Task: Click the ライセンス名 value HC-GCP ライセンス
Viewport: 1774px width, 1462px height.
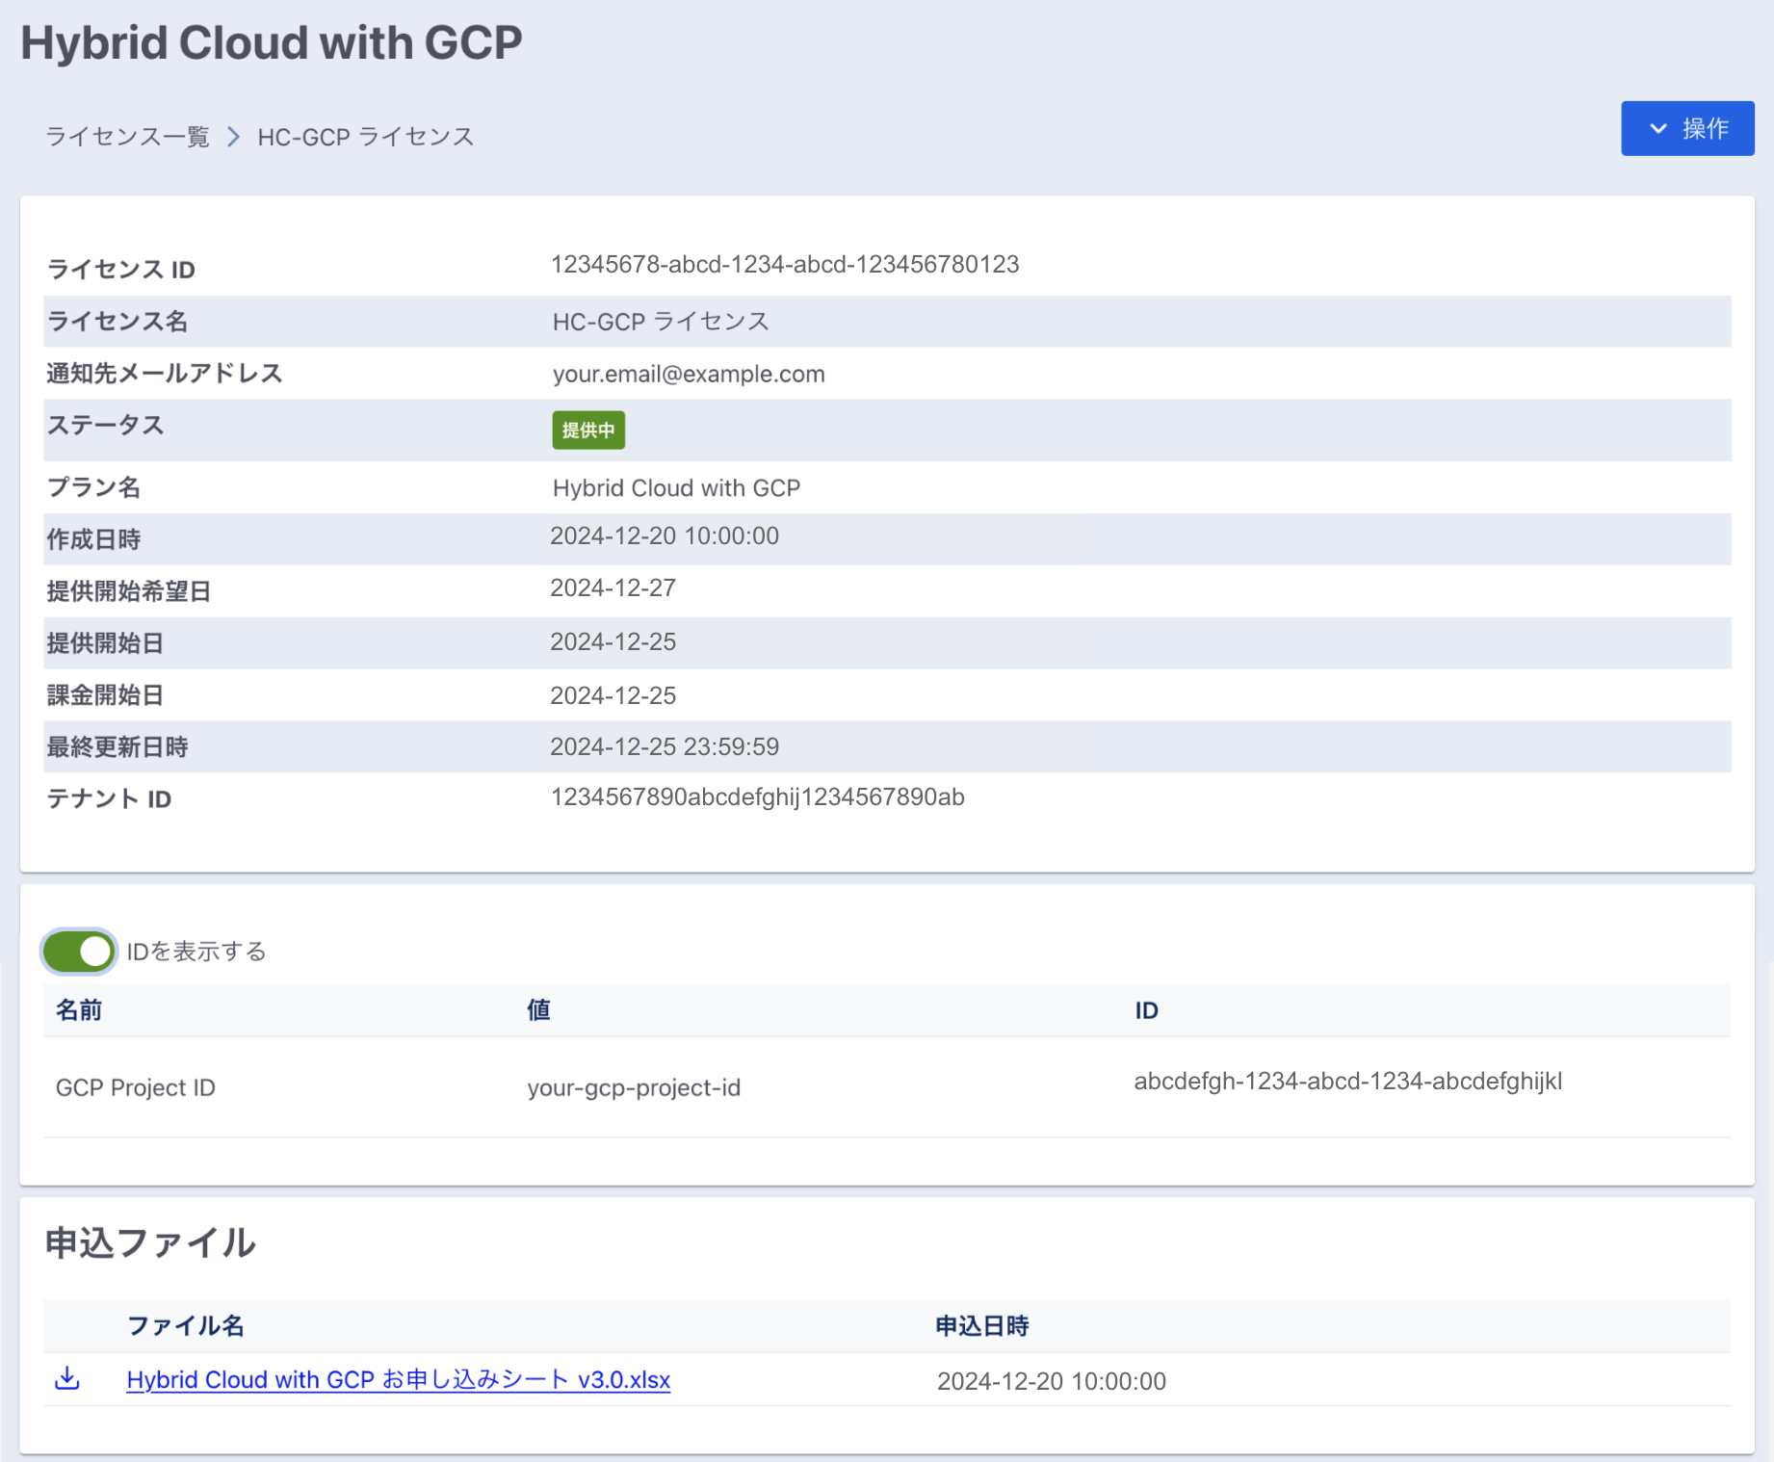Action: (661, 322)
